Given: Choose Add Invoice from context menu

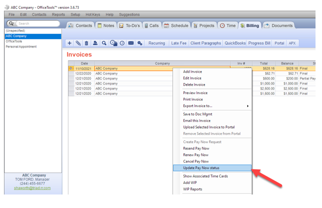Looking at the screenshot, I should 212,71.
